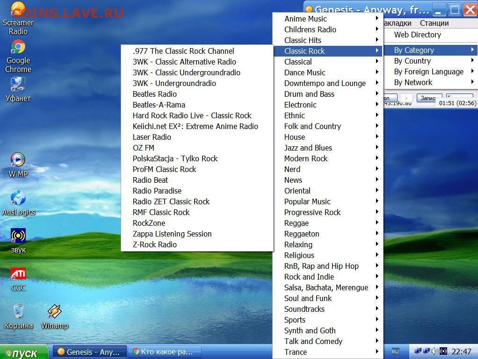Expand the By Network submenu arrow
Image resolution: width=478 pixels, height=359 pixels.
472,82
